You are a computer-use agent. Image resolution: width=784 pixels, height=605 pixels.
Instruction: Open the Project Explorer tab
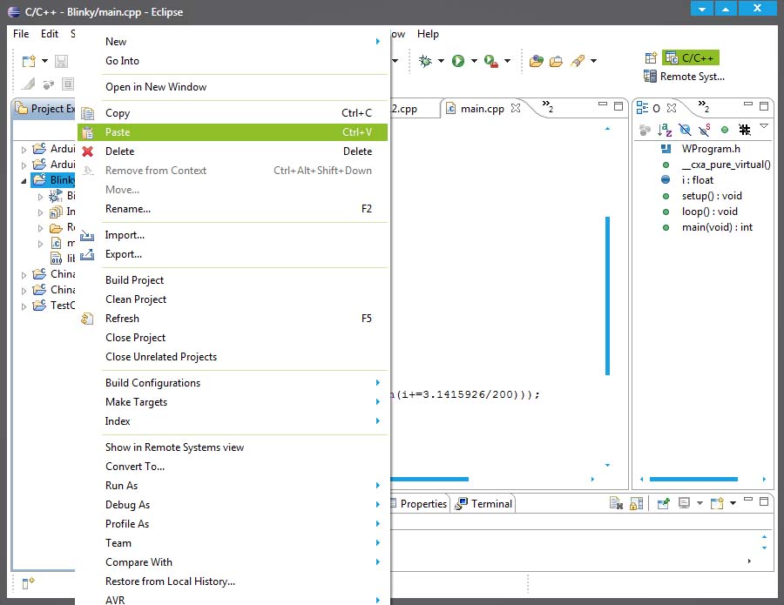click(x=45, y=109)
